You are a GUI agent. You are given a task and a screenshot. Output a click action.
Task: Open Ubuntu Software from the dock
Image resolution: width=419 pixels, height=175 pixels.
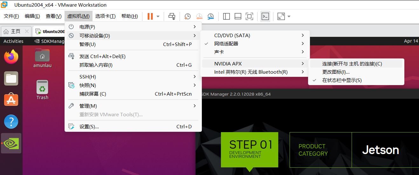coord(11,100)
